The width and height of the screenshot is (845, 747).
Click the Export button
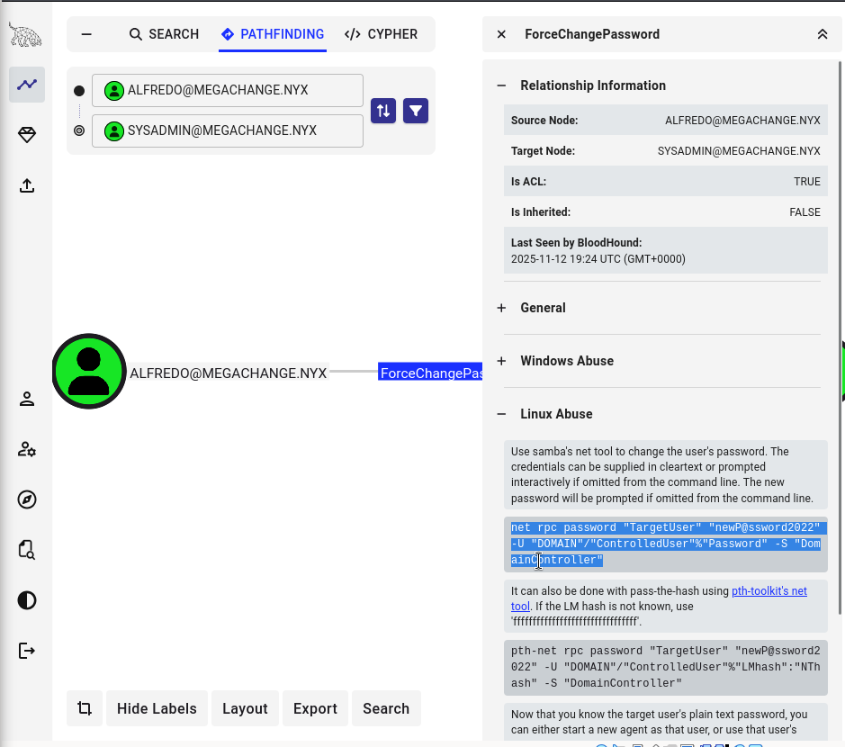(x=315, y=708)
